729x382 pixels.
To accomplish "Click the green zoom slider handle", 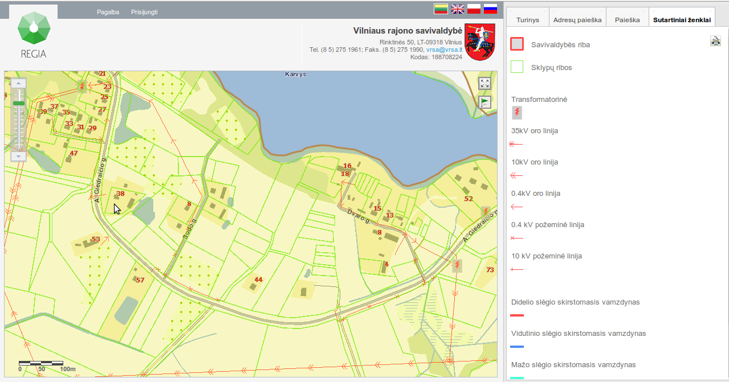I will pyautogui.click(x=19, y=103).
